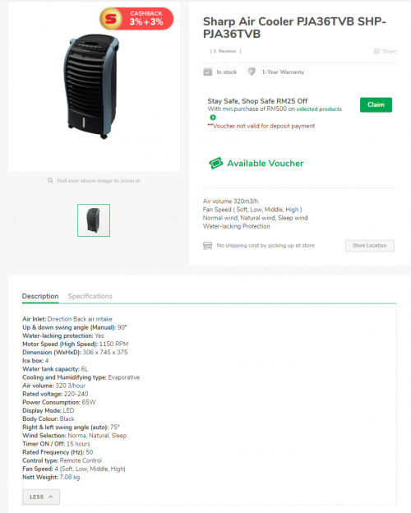Click the In stock checkmark icon
411x513 pixels.
click(207, 72)
